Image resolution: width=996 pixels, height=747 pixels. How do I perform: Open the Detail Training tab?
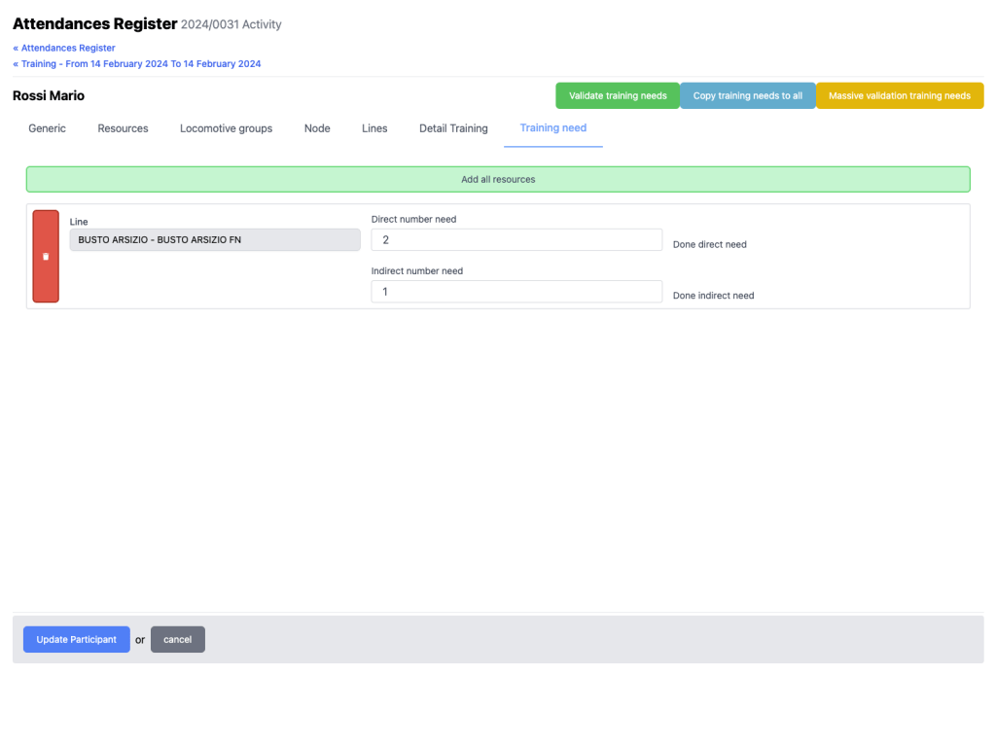(x=453, y=128)
